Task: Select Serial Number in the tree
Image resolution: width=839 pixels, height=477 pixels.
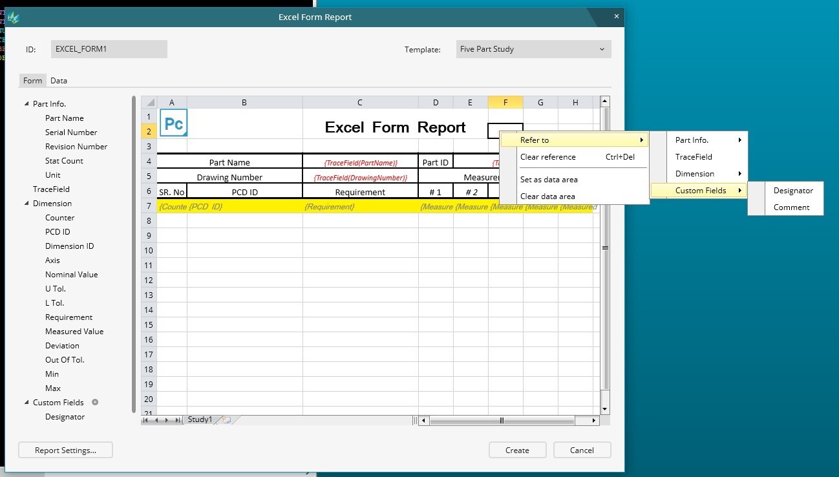Action: point(71,132)
